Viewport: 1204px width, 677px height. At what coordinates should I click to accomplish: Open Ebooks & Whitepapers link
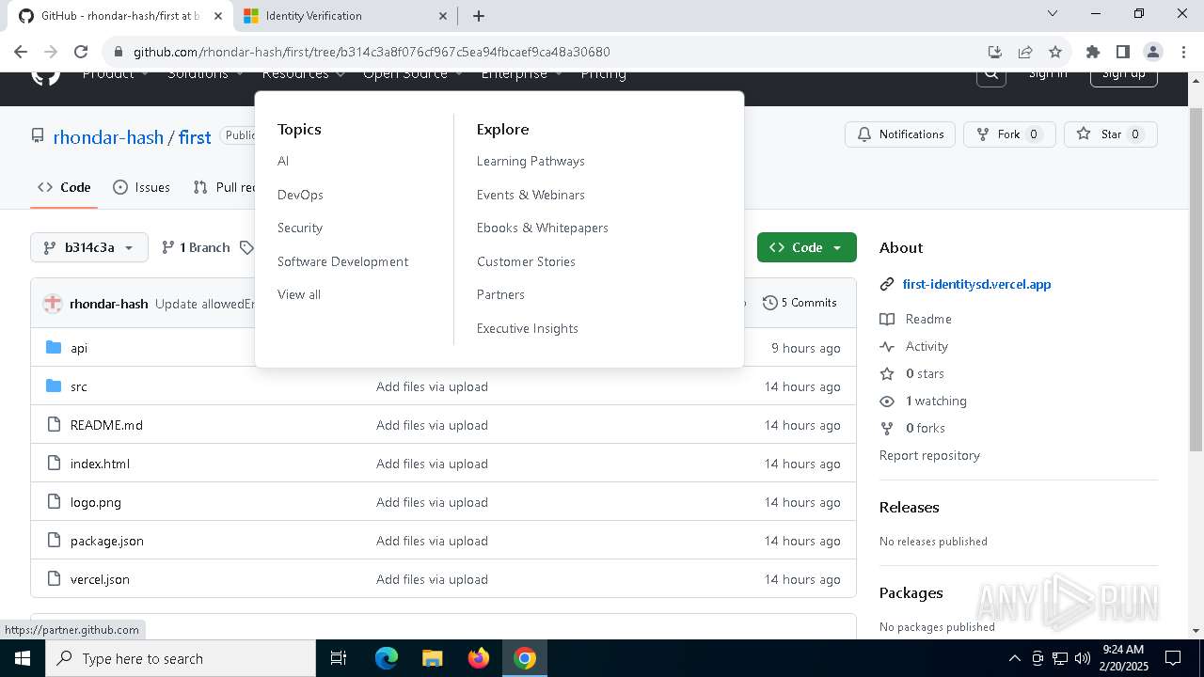(543, 228)
